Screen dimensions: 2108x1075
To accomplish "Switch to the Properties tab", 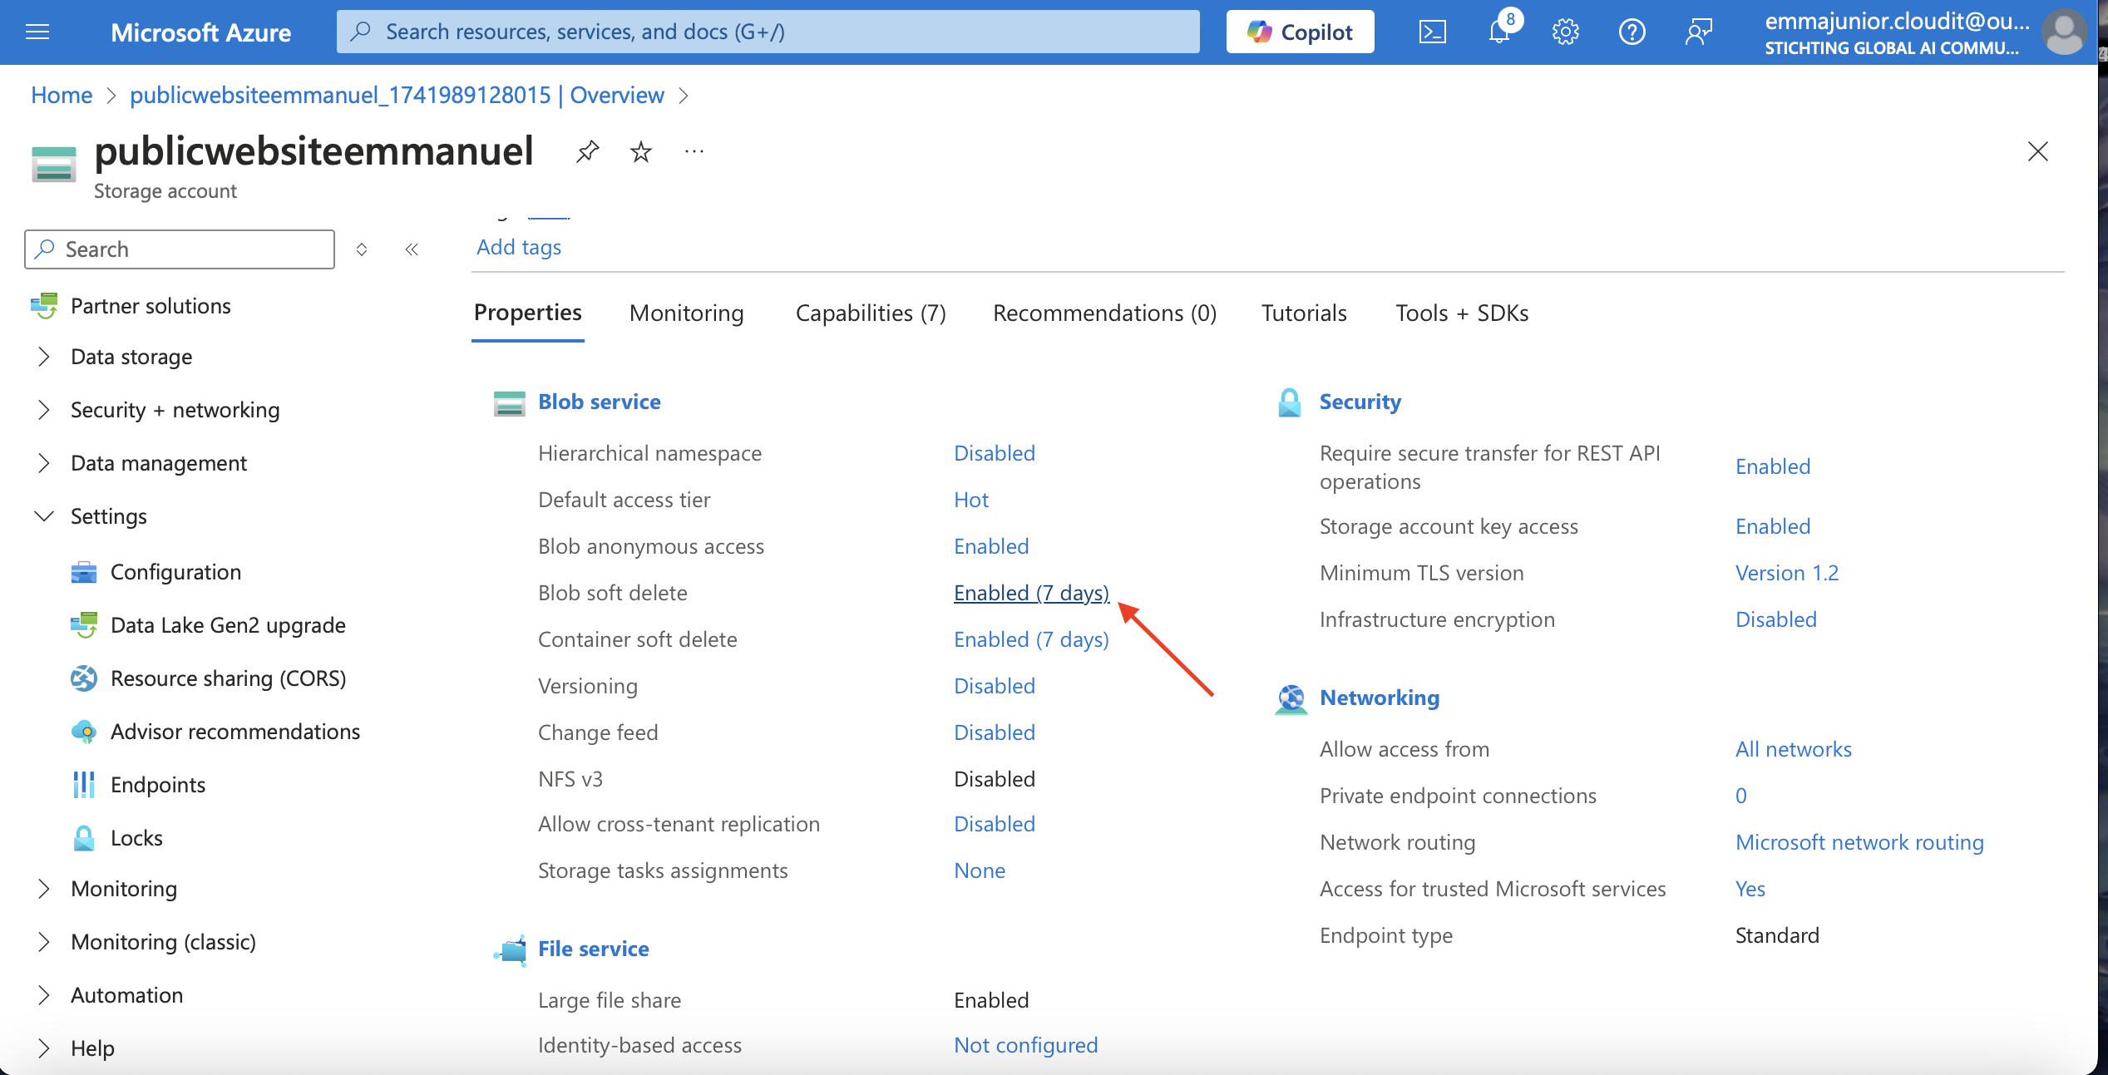I will [x=527, y=313].
